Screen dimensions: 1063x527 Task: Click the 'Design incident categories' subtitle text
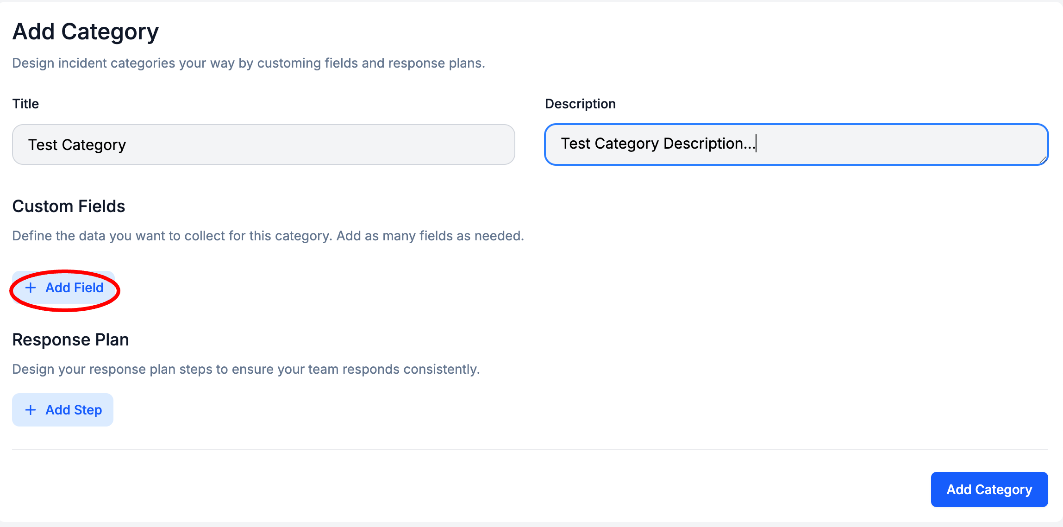tap(248, 63)
